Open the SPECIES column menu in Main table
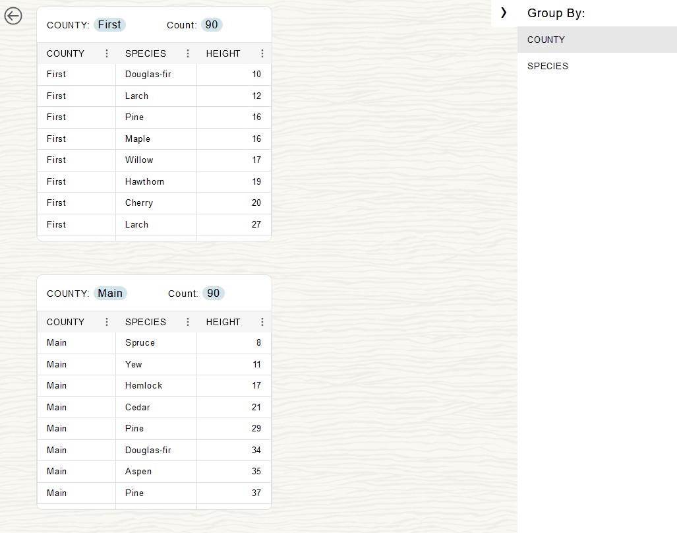 pos(188,322)
